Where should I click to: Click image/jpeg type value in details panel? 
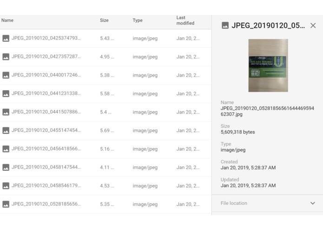pos(233,150)
